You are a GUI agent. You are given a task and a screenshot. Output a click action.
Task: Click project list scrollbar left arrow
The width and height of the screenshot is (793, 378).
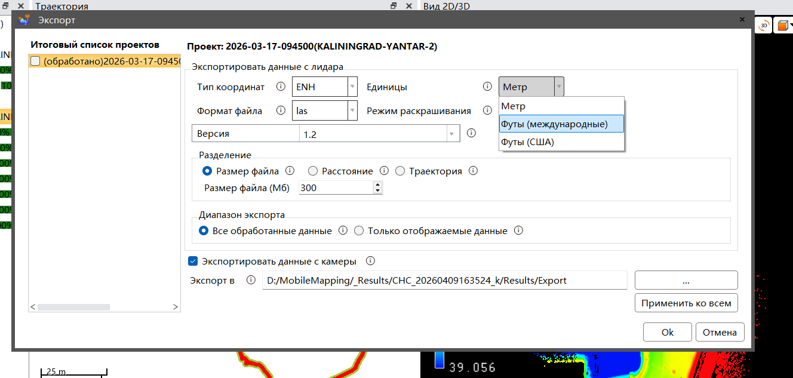point(33,307)
